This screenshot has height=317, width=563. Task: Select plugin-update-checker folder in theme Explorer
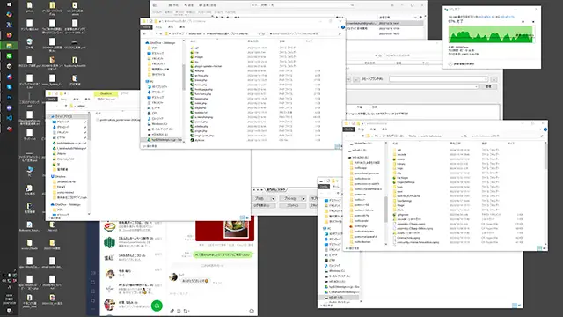coord(206,66)
